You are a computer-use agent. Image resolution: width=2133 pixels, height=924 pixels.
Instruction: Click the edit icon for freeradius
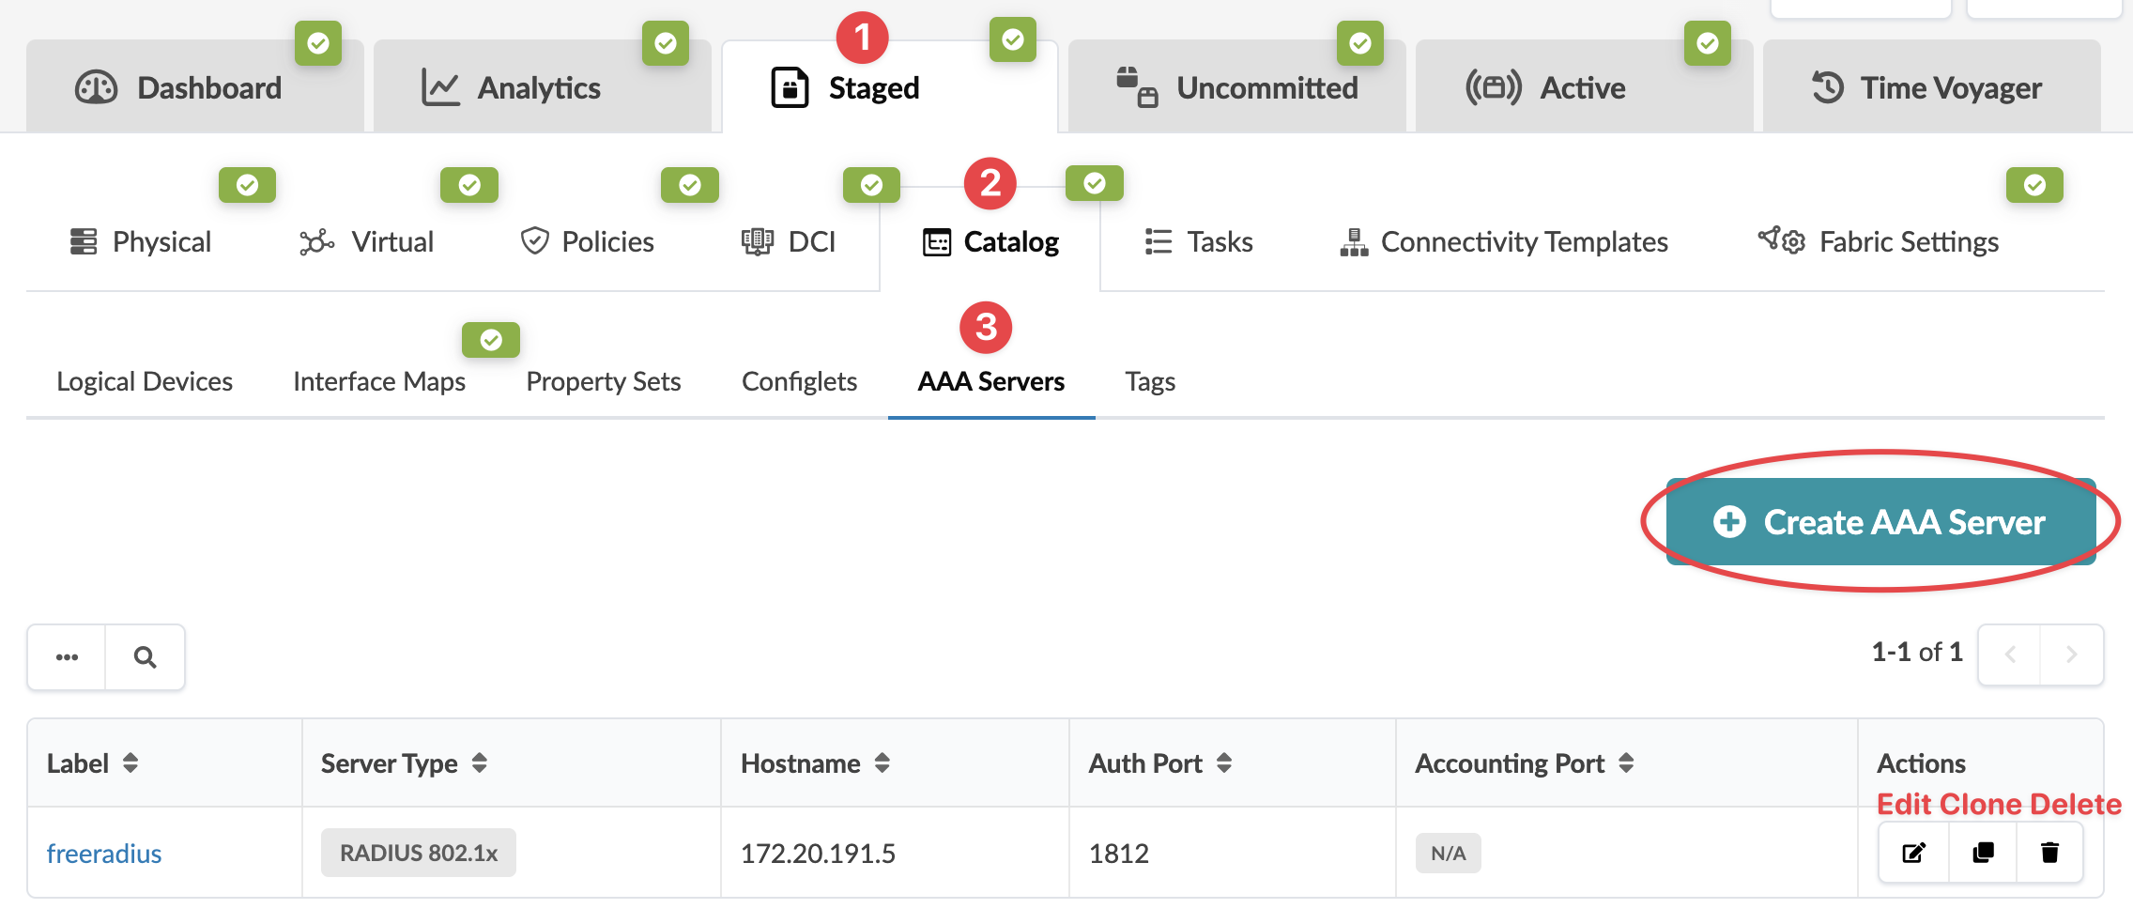point(1913,853)
